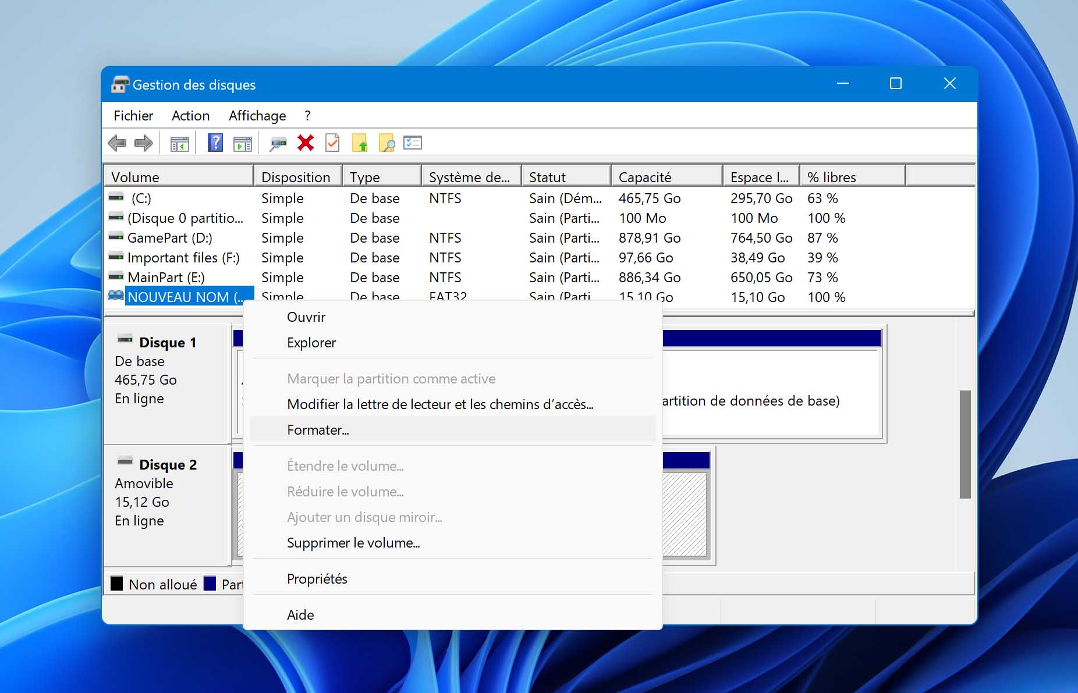This screenshot has width=1078, height=693.
Task: Click the 39 % free percentage cell
Action: pos(822,258)
